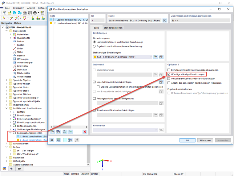
Task: Click the New model toolbar icon
Action: point(5,13)
